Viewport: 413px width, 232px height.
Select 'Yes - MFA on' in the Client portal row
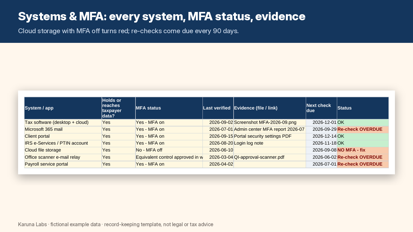pos(169,137)
